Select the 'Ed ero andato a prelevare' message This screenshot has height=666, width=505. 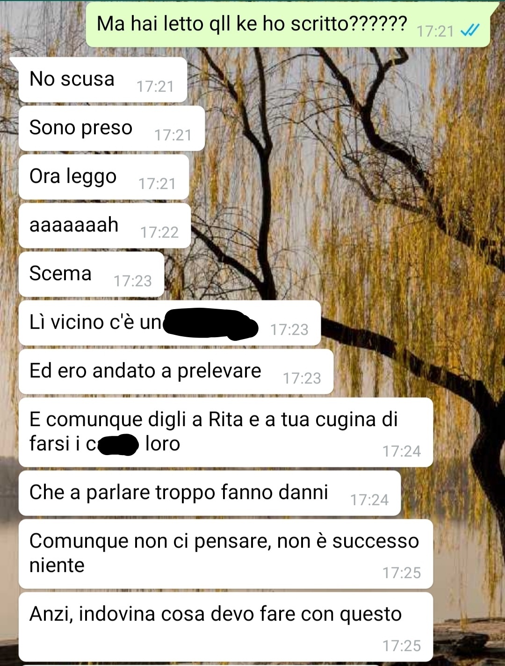(x=176, y=371)
